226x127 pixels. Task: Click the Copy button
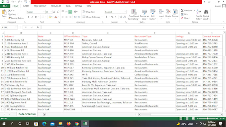[x=12, y=14]
